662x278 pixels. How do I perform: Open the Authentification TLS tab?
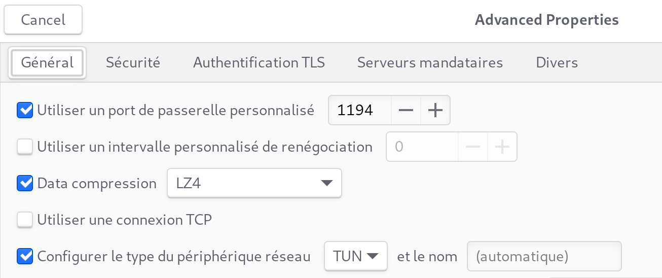pyautogui.click(x=259, y=63)
